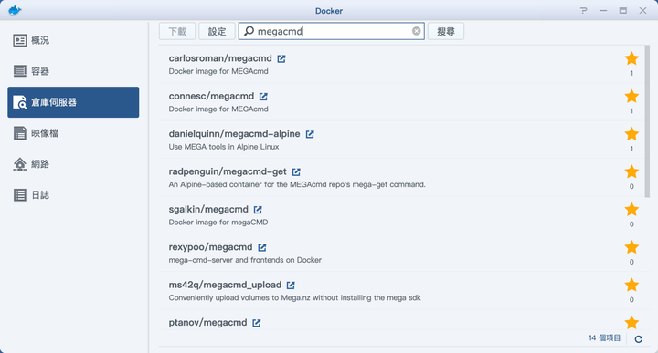Click star icon of sgalkin/megacmd
Image resolution: width=658 pixels, height=353 pixels.
tap(631, 210)
